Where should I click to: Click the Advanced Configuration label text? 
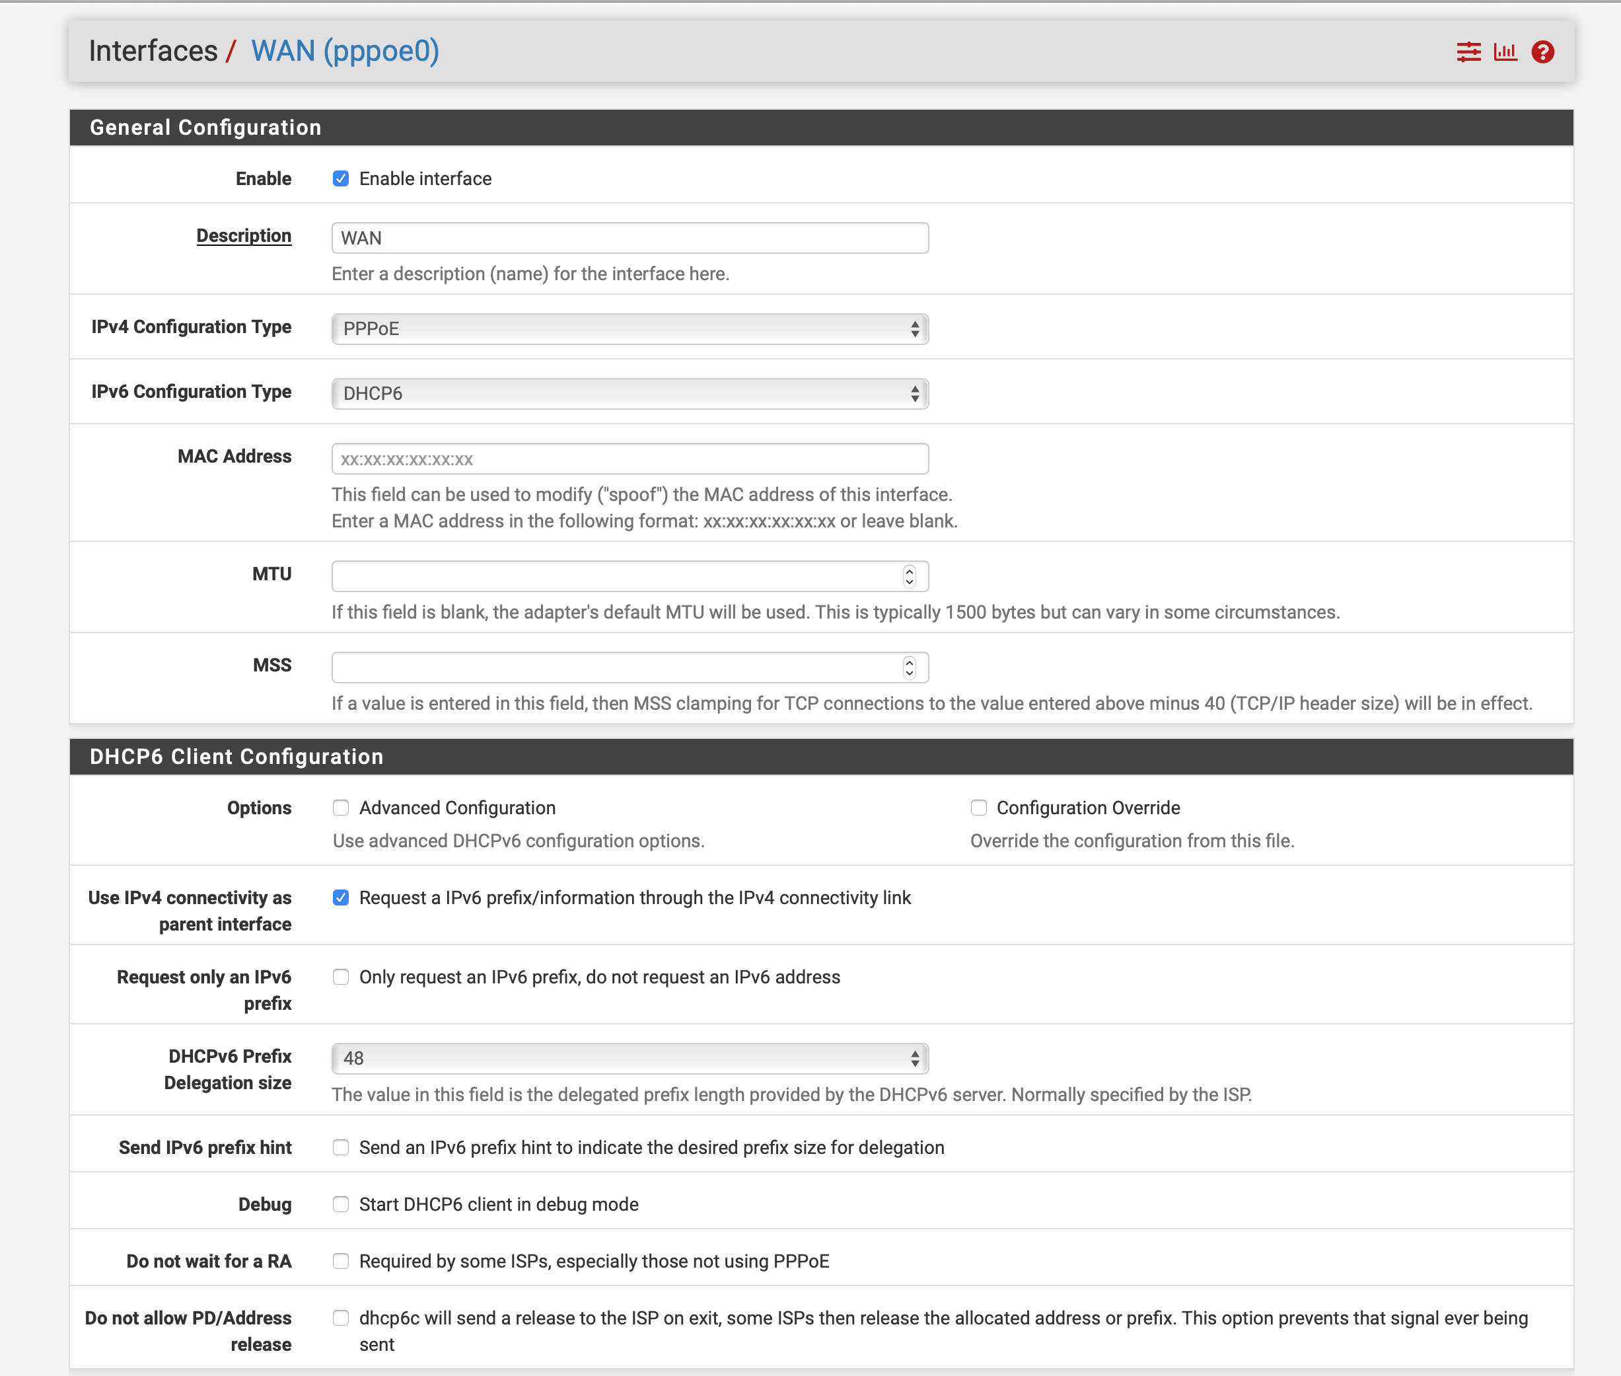(x=457, y=808)
